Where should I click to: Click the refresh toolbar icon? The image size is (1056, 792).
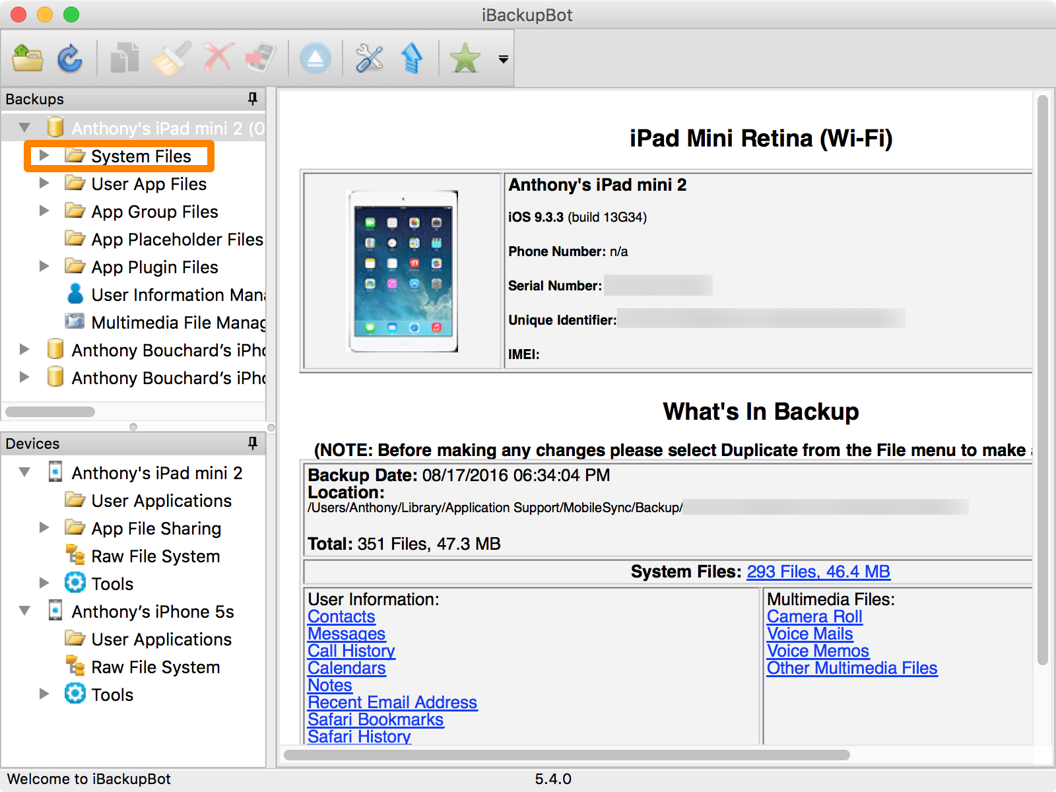(70, 59)
